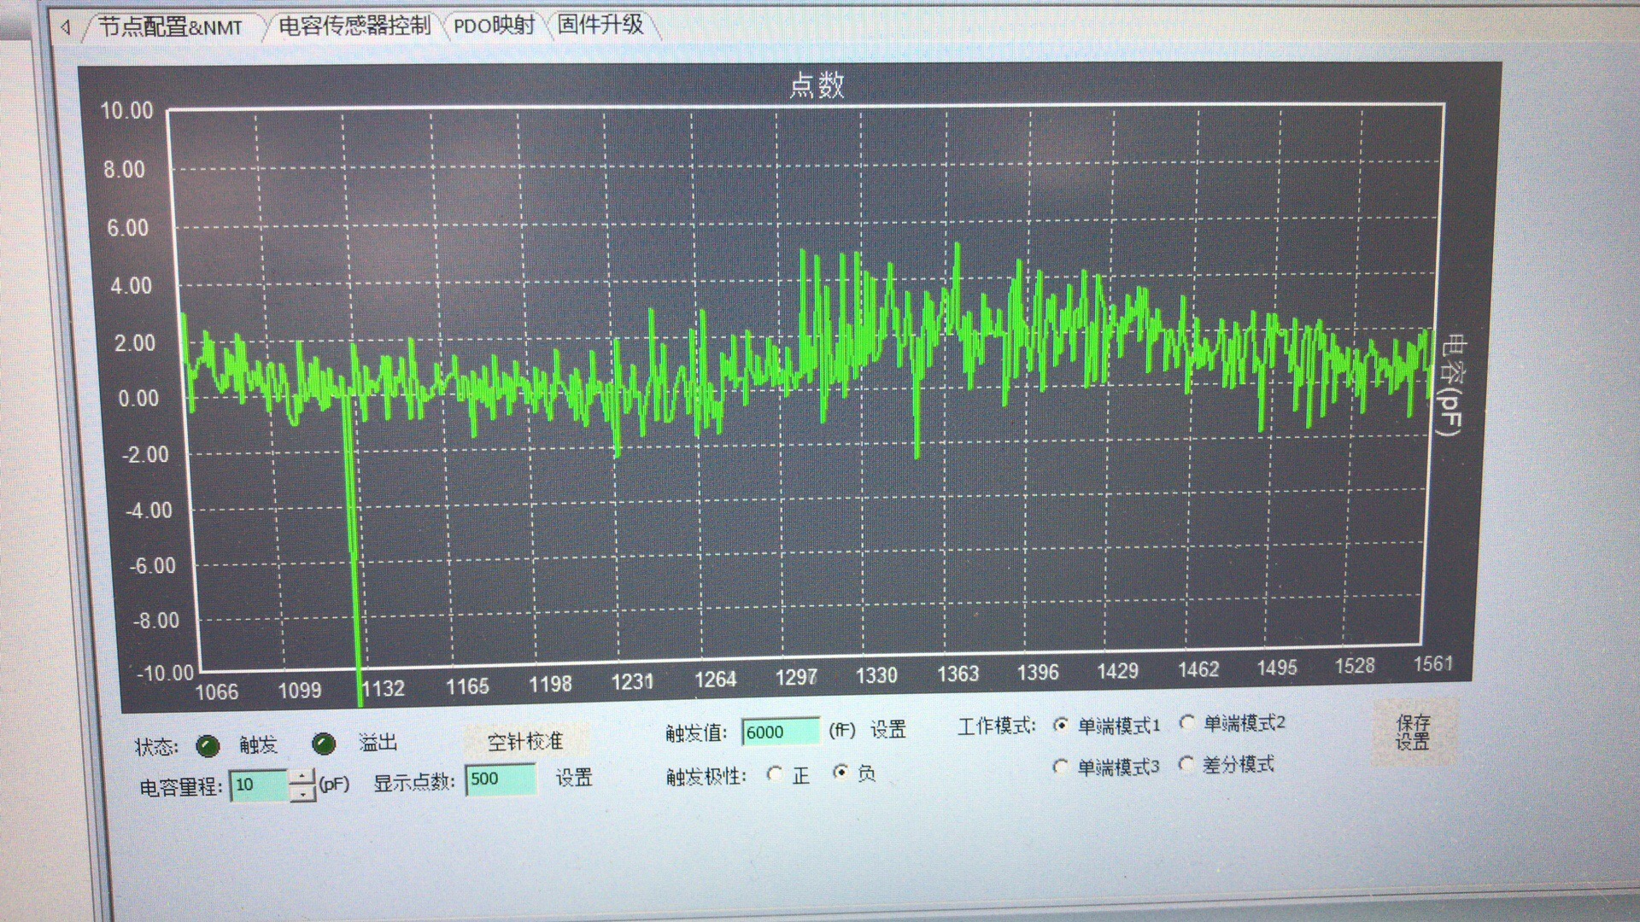Select the 单端模式3 working mode
The width and height of the screenshot is (1640, 922).
click(1061, 767)
